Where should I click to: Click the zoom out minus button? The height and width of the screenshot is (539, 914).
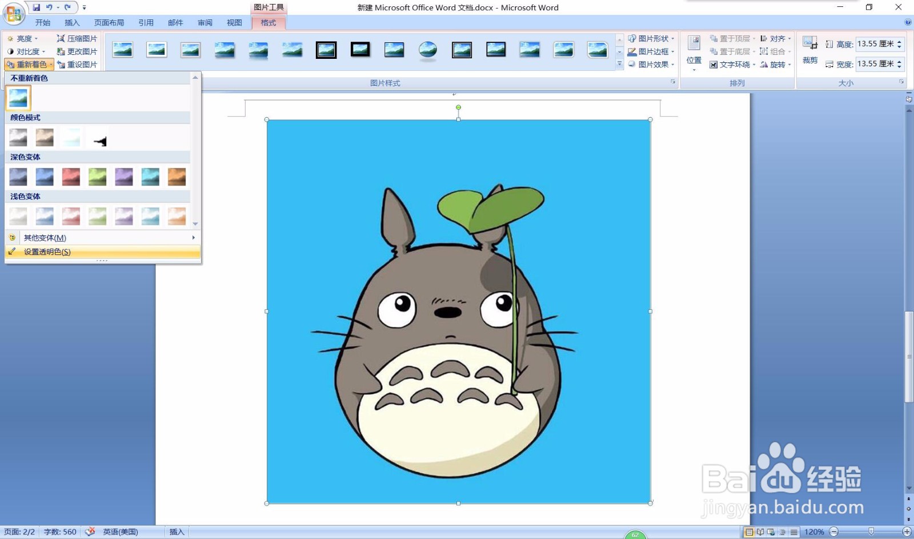[x=834, y=532]
